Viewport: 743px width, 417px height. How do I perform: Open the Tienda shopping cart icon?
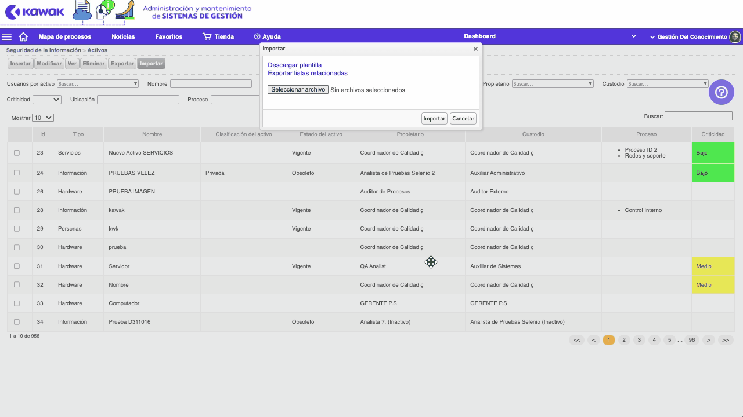[206, 36]
